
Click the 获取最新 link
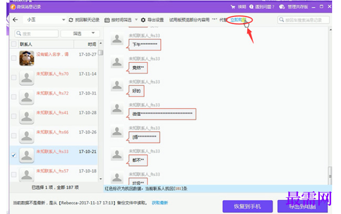(x=160, y=203)
